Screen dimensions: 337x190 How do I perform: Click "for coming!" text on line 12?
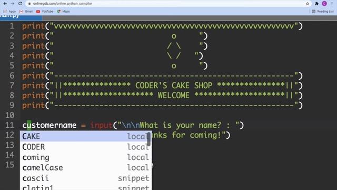tap(196, 135)
